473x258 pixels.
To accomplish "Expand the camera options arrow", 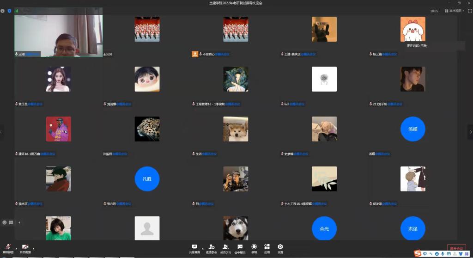I will point(33,248).
